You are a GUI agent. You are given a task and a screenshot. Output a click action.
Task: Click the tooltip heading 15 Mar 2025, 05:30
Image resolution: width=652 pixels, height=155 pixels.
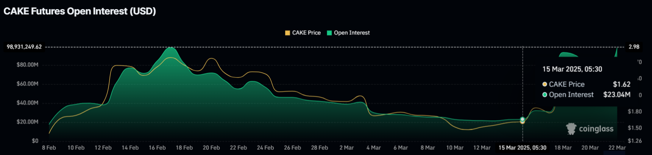572,69
